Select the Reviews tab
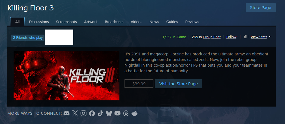 click(x=192, y=22)
